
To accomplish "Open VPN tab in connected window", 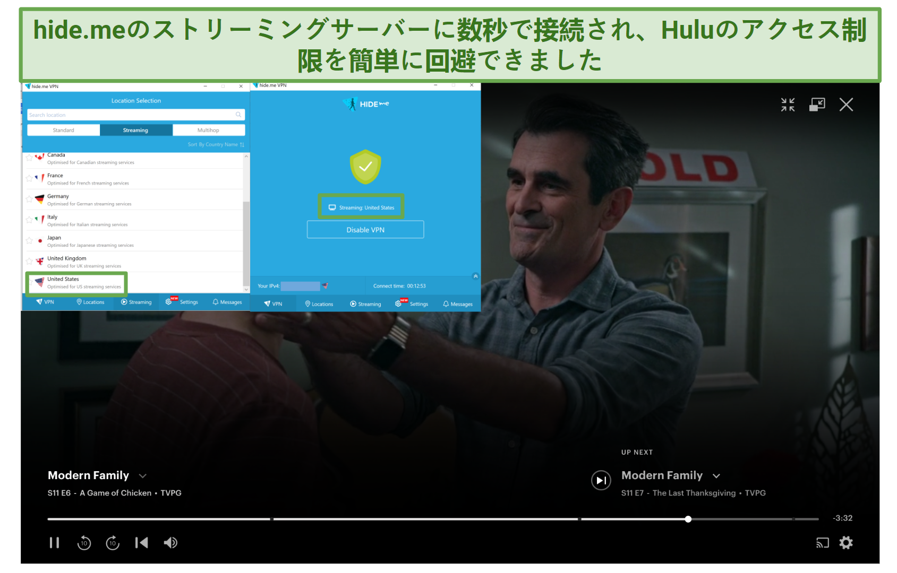I will [273, 304].
